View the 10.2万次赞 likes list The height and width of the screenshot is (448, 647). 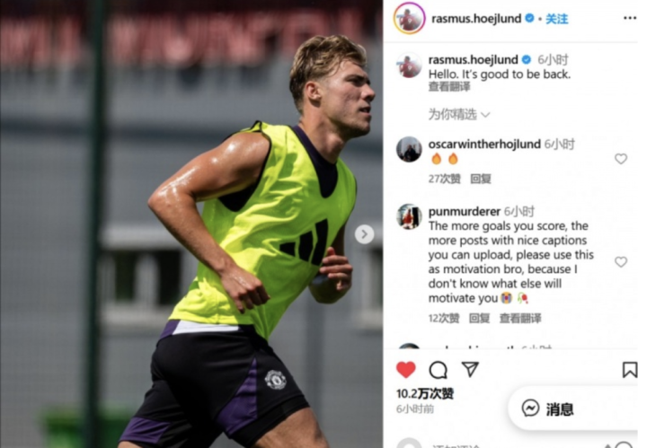424,393
